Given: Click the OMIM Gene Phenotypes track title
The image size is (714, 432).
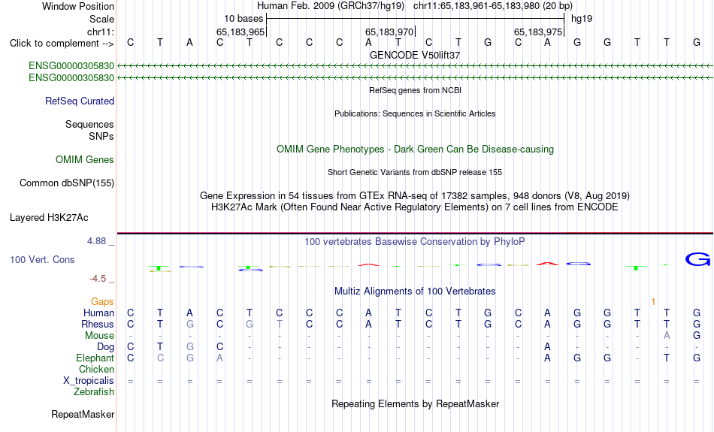Looking at the screenshot, I should click(x=415, y=150).
